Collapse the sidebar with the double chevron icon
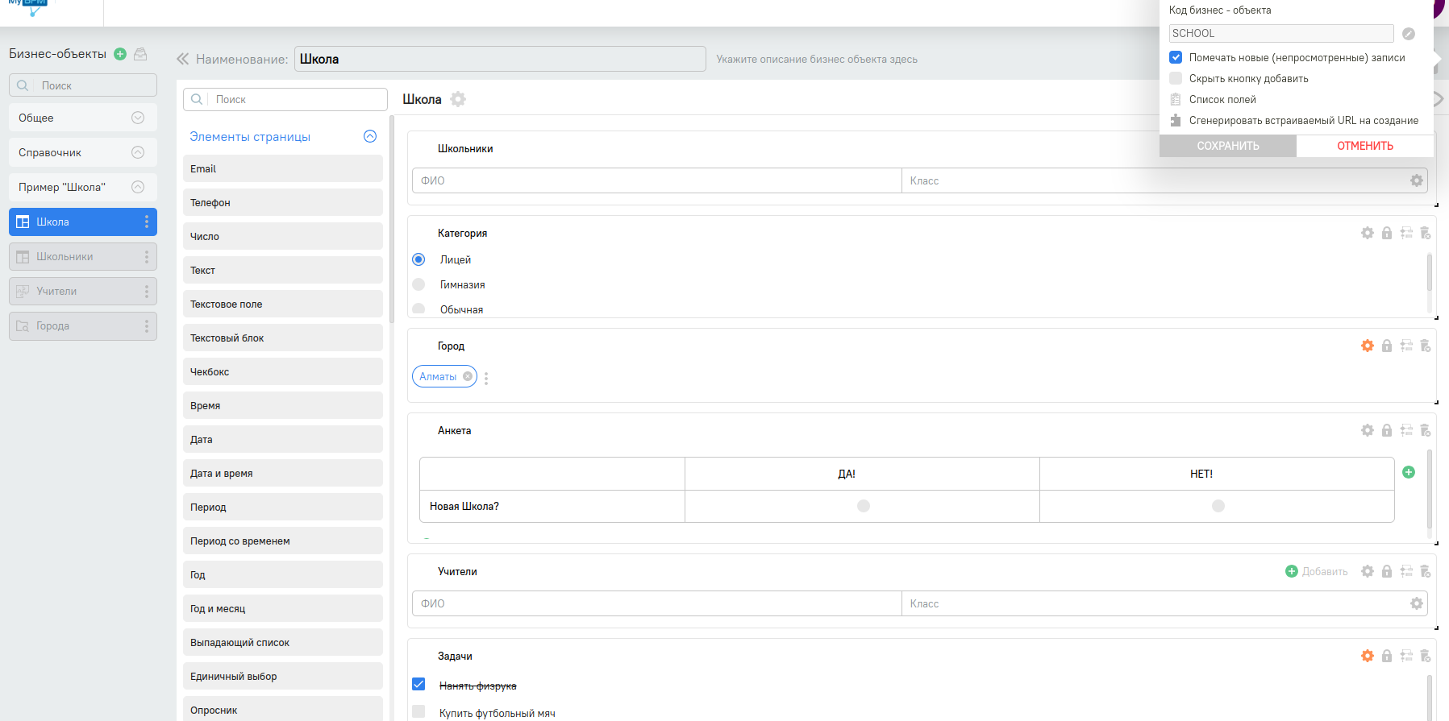 point(183,59)
